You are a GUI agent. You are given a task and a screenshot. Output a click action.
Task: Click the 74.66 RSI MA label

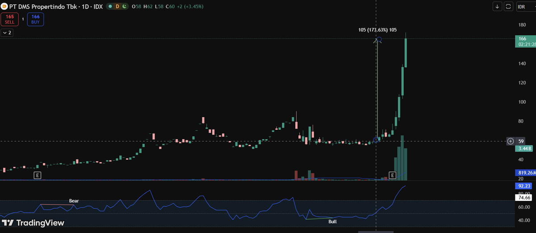pos(524,197)
